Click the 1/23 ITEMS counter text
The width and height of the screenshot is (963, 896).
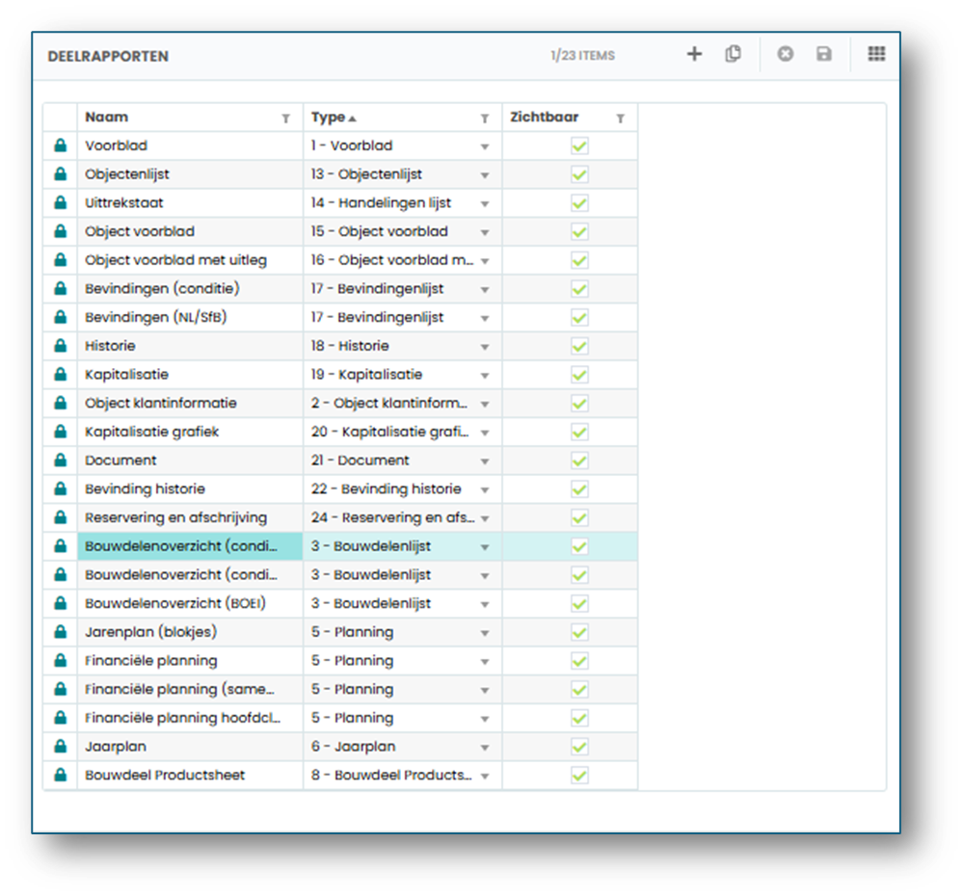[x=582, y=55]
